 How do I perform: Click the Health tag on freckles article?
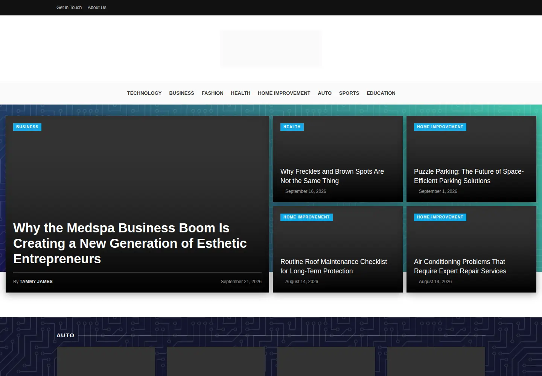point(292,127)
